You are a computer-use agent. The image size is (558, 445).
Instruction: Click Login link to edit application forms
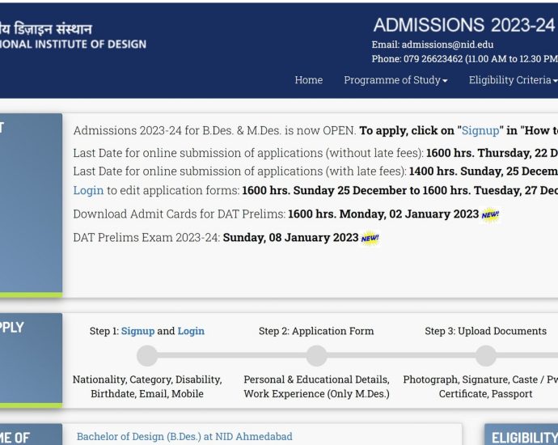point(88,190)
